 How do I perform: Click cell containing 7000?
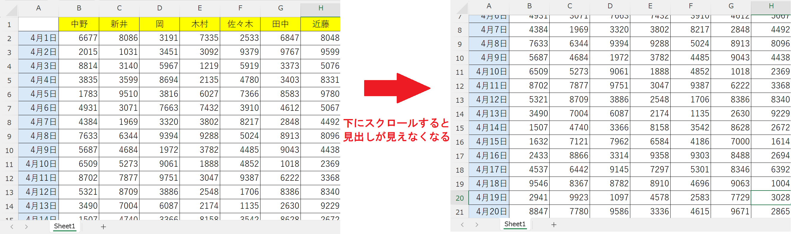point(731,142)
